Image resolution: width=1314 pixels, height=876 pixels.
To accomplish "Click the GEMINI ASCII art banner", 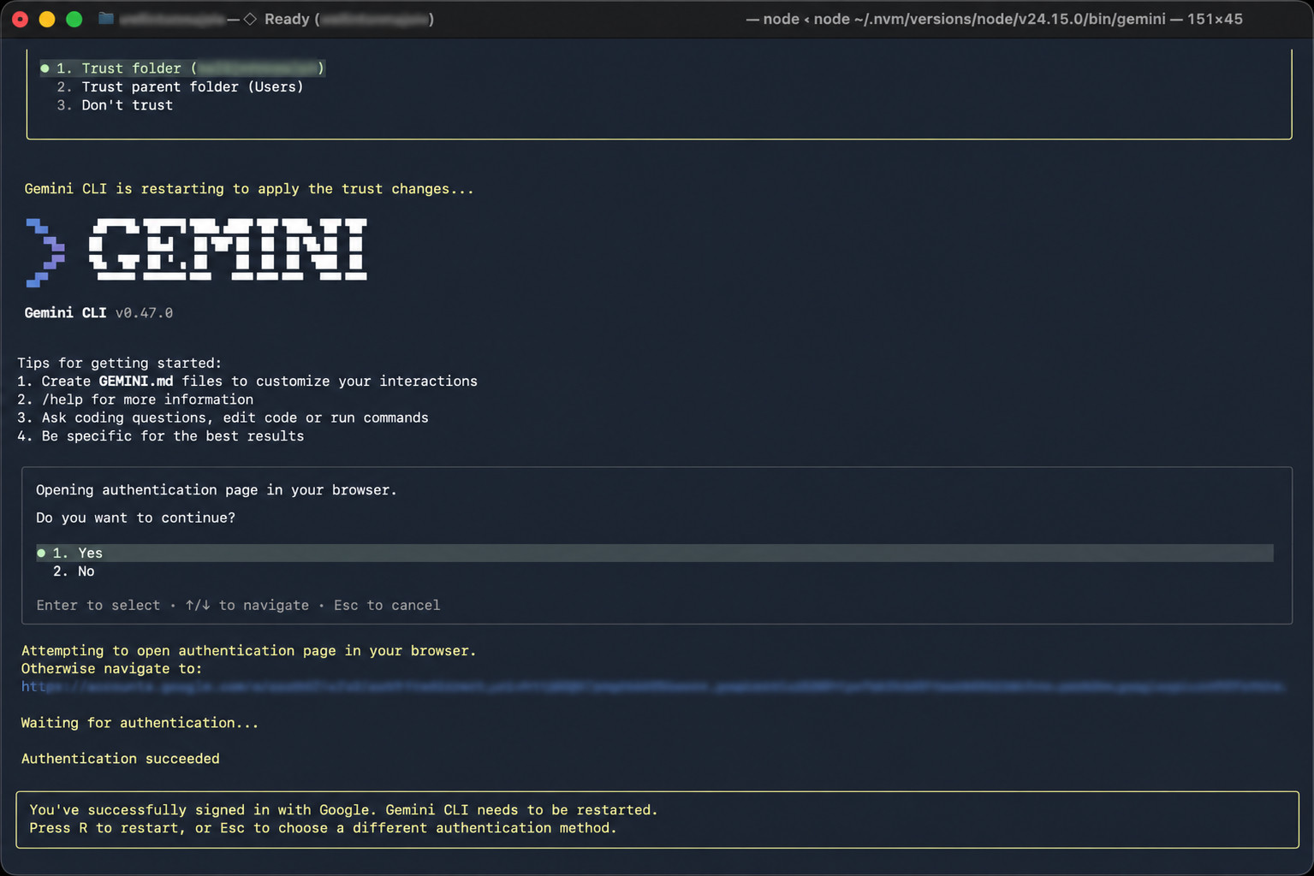I will [x=229, y=249].
